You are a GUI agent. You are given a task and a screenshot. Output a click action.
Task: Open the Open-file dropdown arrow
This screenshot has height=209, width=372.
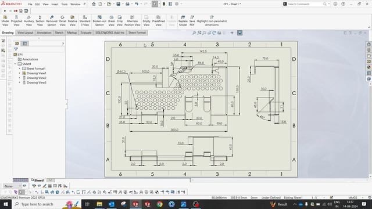(114, 4)
